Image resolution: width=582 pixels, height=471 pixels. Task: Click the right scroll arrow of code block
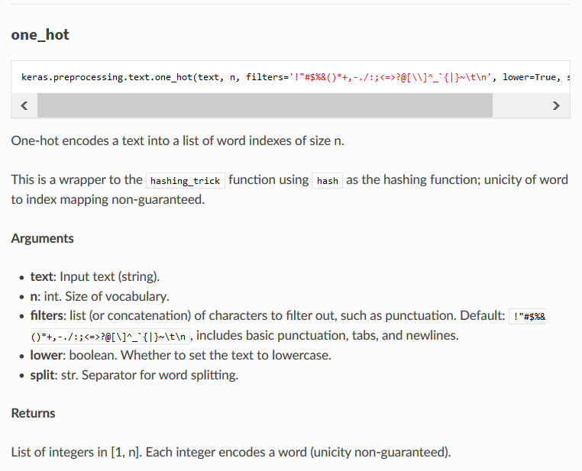pos(556,105)
